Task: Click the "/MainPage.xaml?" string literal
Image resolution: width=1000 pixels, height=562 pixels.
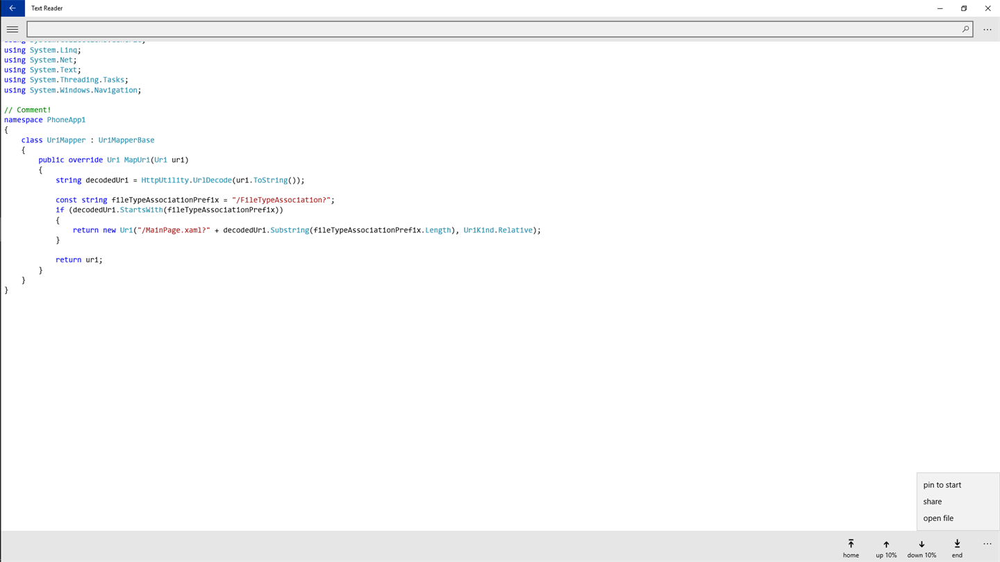Action: click(x=174, y=230)
